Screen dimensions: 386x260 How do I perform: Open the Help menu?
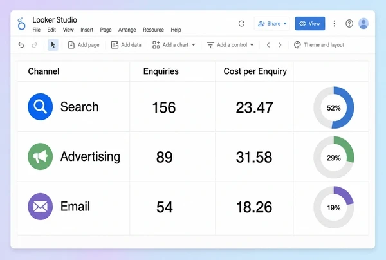coord(176,30)
